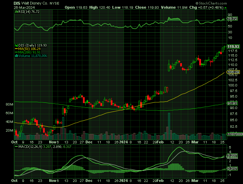243x184 pixels.
Task: Click the Dec label on the price chart date axis
Action: tap(89, 142)
